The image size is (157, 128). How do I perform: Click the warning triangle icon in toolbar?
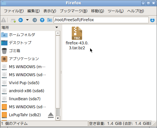pyautogui.click(x=3, y=20)
